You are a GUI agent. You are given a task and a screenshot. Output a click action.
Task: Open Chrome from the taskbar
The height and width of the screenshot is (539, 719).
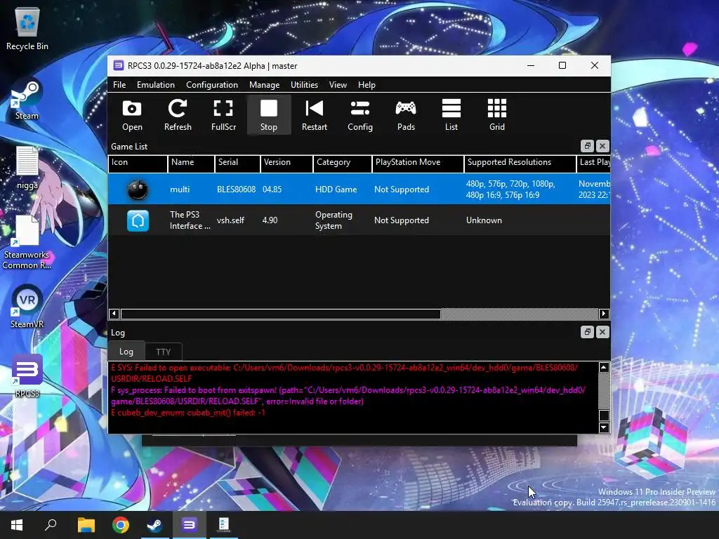click(x=121, y=525)
